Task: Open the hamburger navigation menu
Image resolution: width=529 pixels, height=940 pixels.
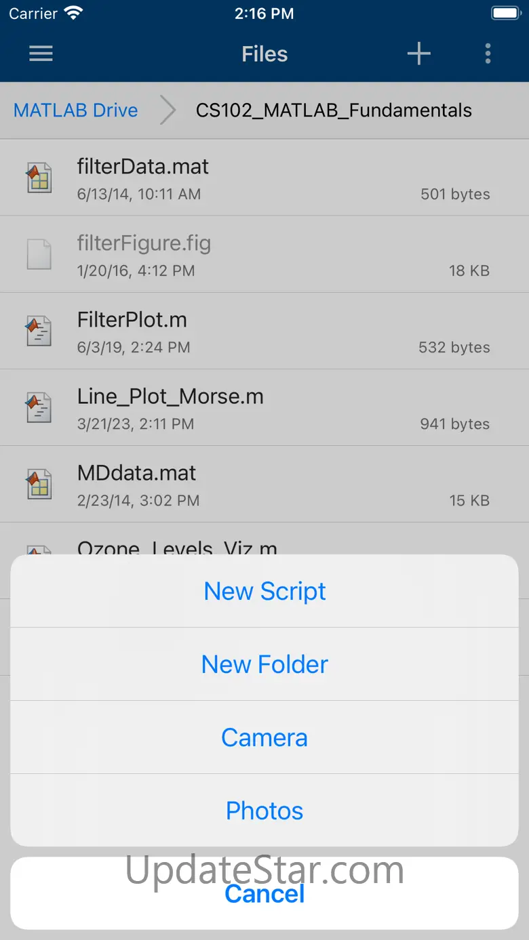Action: 41,54
